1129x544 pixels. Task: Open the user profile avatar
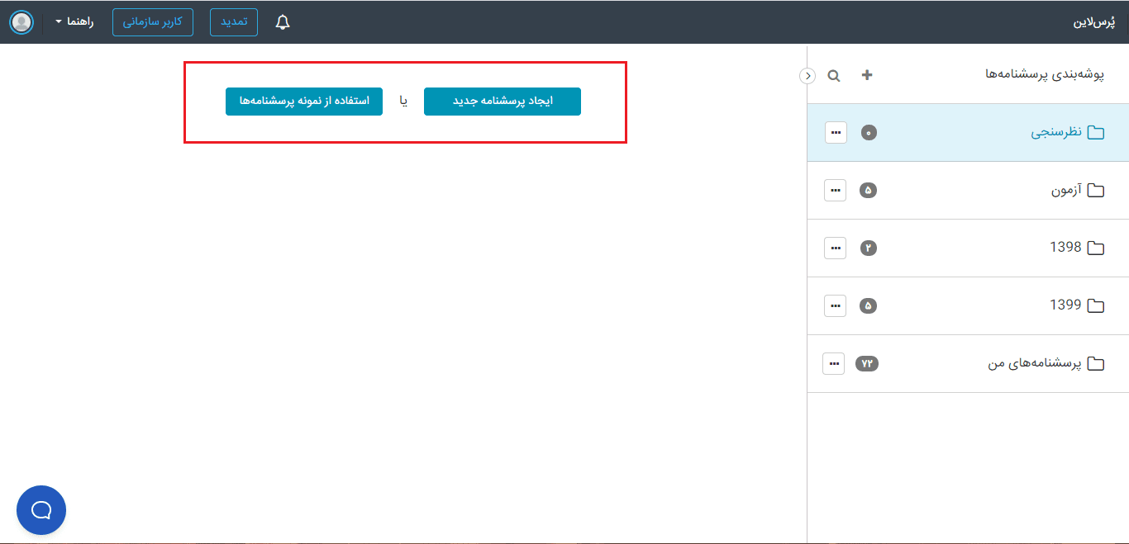21,22
